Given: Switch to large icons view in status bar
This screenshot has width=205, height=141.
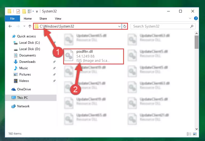Looking at the screenshot, I should 195,134.
